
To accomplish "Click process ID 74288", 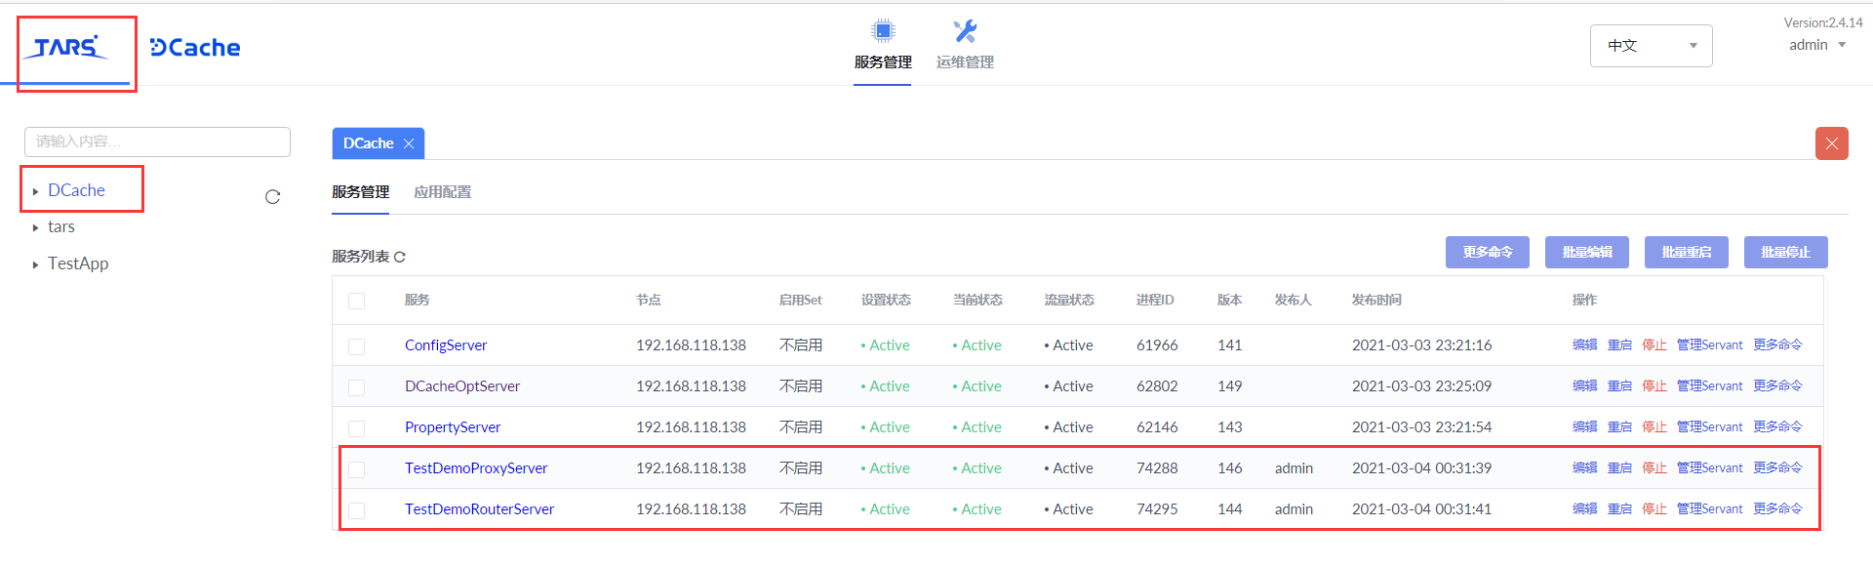I will click(x=1157, y=468).
